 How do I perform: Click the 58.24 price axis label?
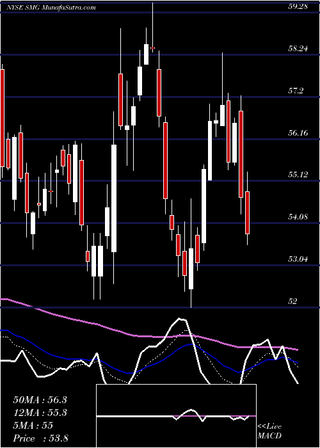tap(298, 49)
